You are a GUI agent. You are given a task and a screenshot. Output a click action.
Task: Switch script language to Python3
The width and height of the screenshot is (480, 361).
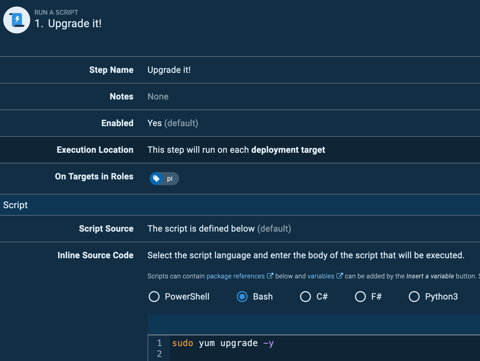click(414, 297)
